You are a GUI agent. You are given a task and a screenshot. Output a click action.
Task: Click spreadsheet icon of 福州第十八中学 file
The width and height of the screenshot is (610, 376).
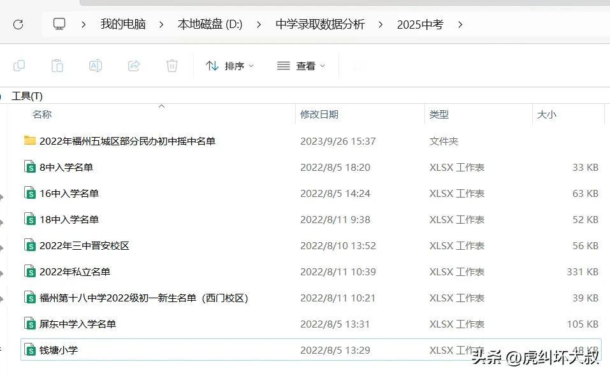[x=30, y=297]
